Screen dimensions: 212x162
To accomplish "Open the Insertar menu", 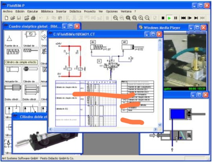I will (x=61, y=11).
